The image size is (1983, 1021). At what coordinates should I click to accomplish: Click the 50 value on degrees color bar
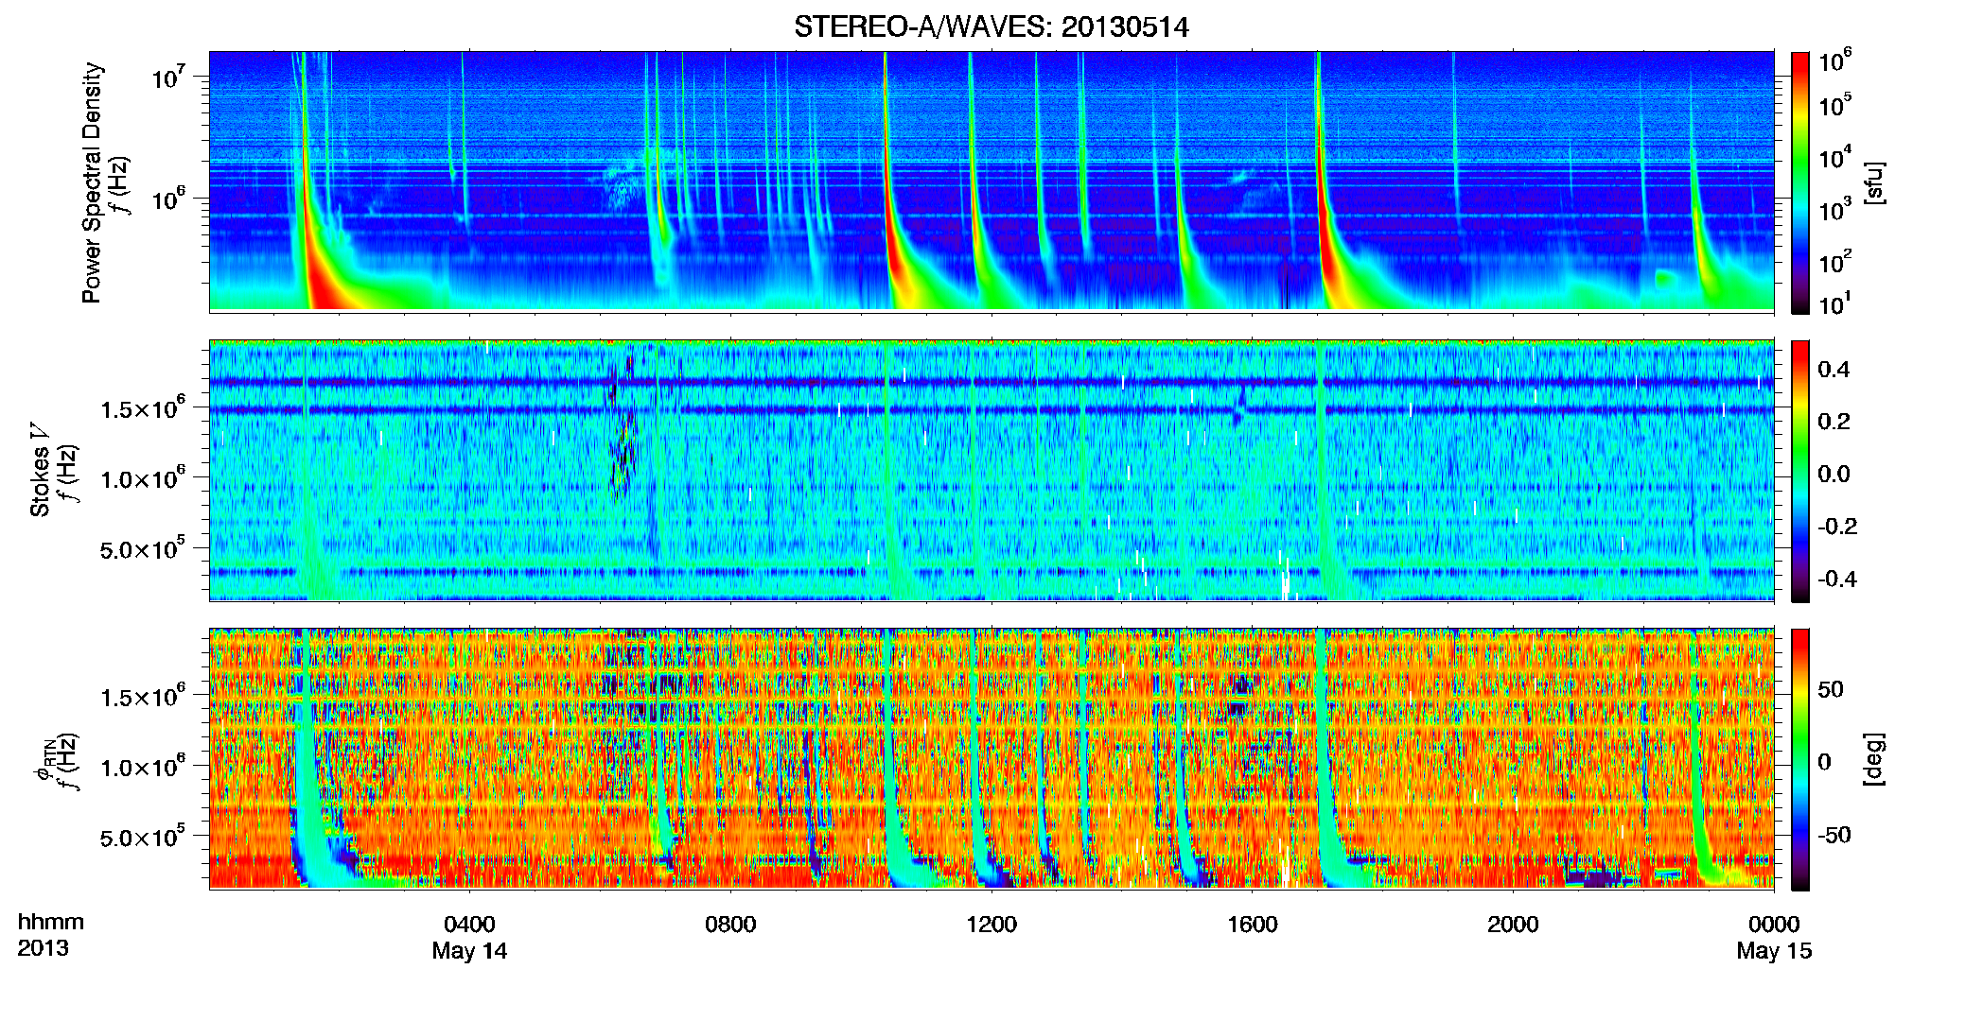click(x=1831, y=689)
